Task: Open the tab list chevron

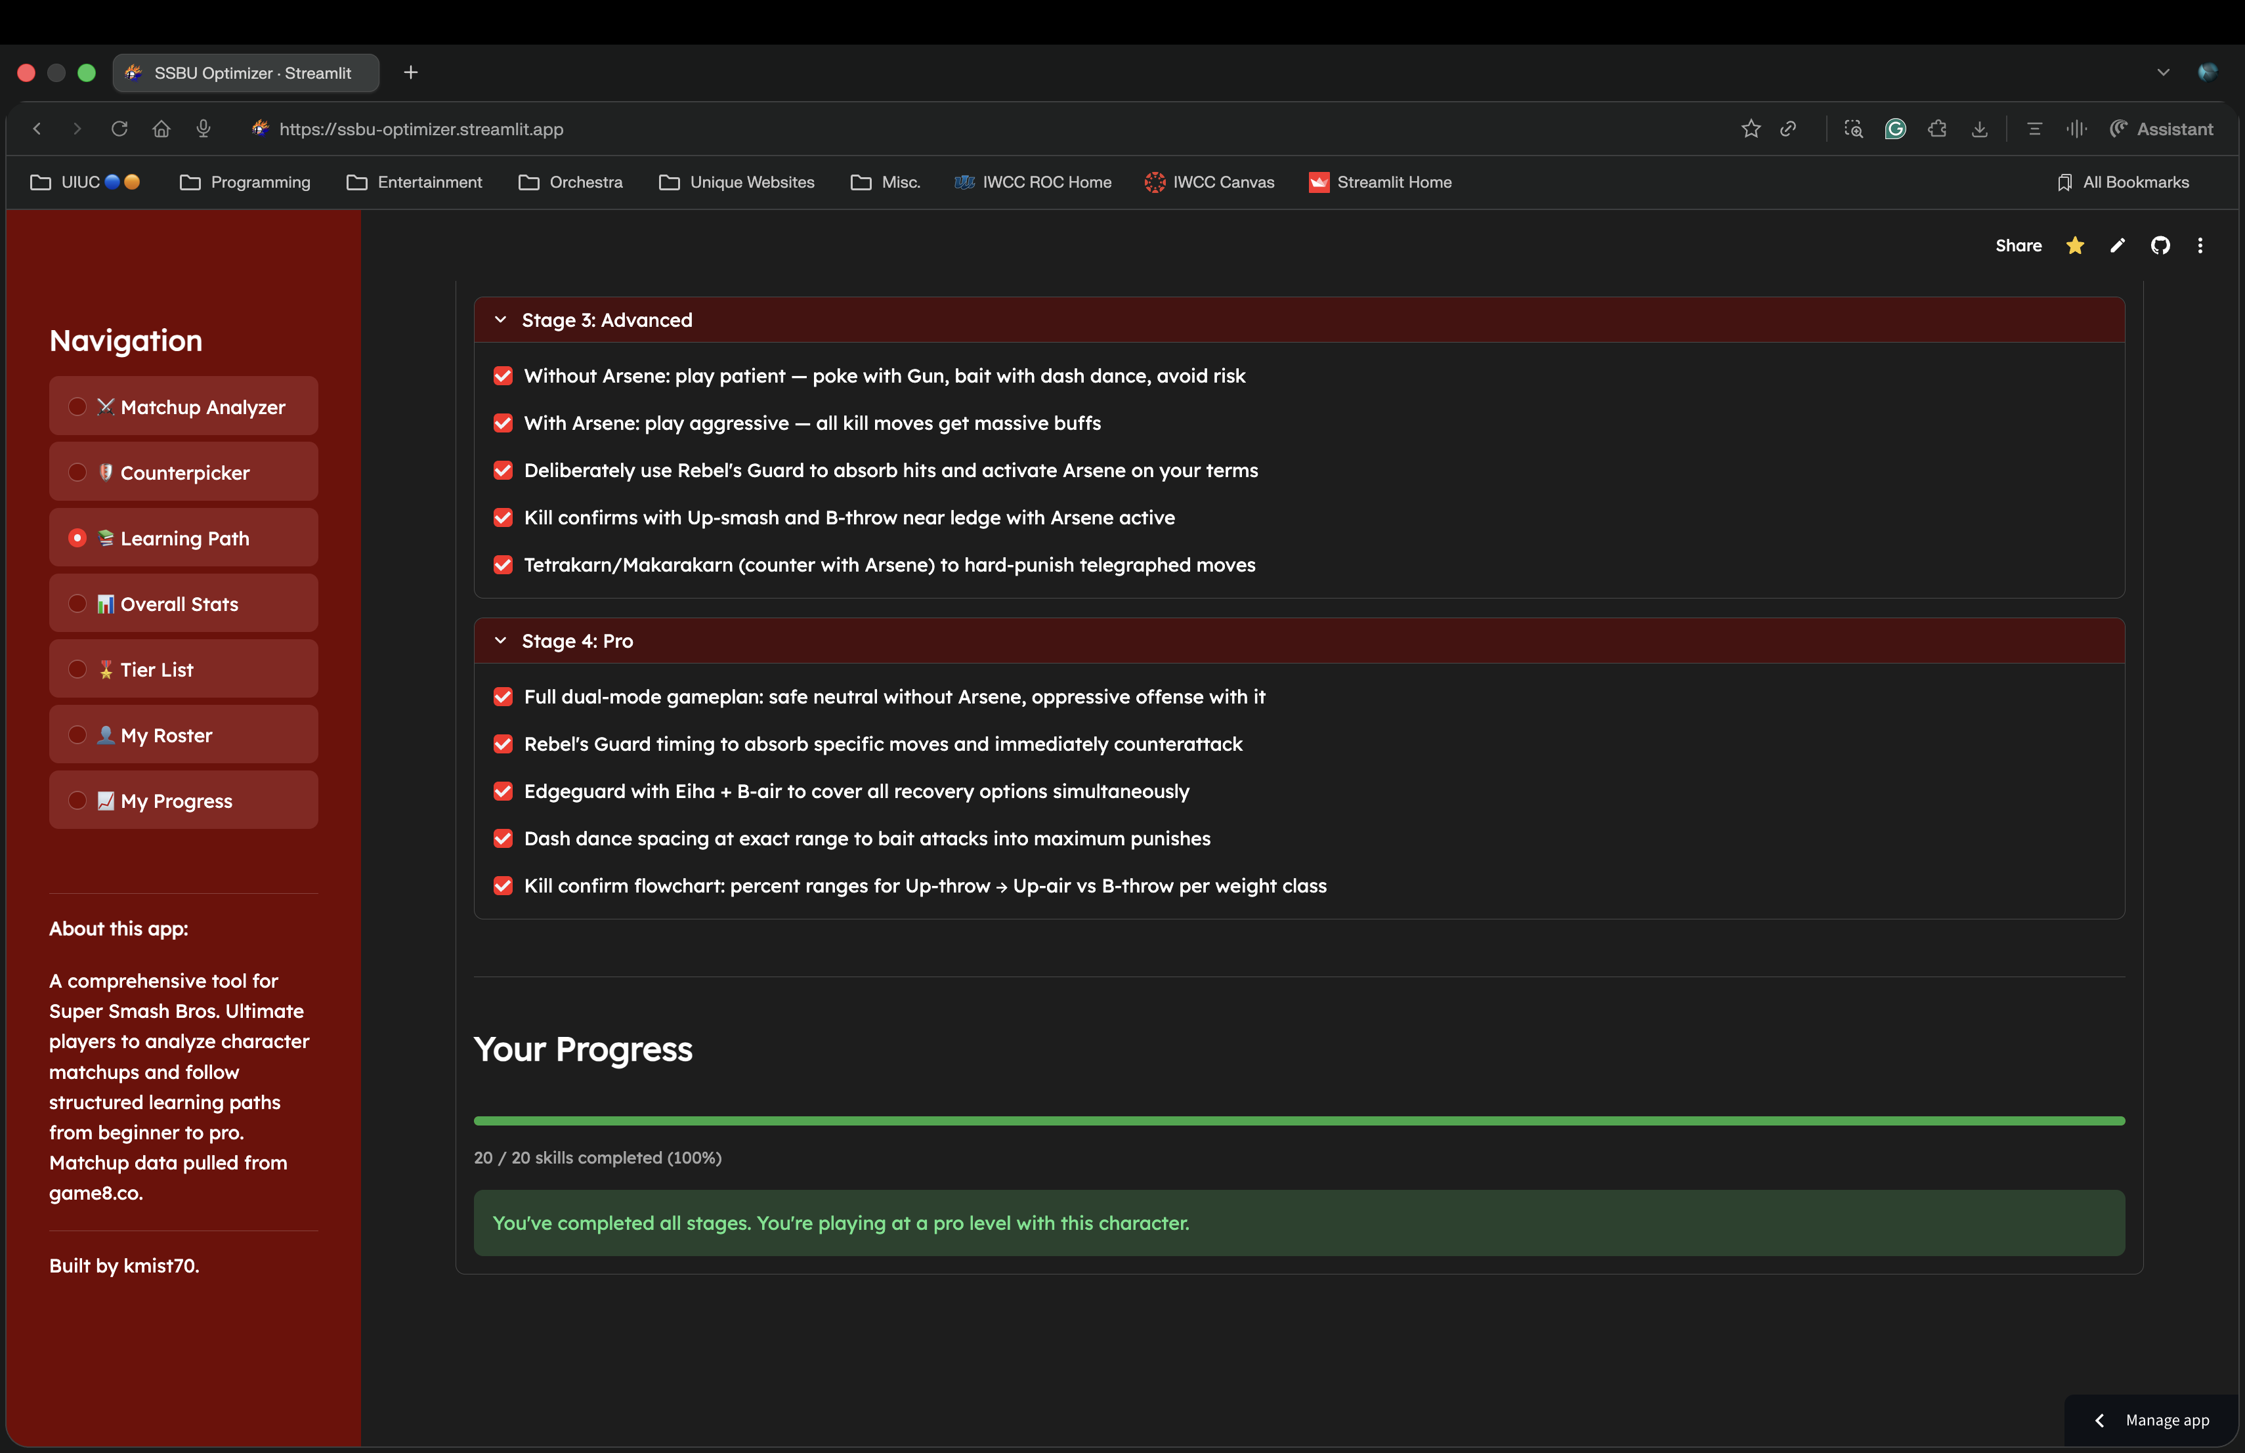Action: [x=2163, y=73]
